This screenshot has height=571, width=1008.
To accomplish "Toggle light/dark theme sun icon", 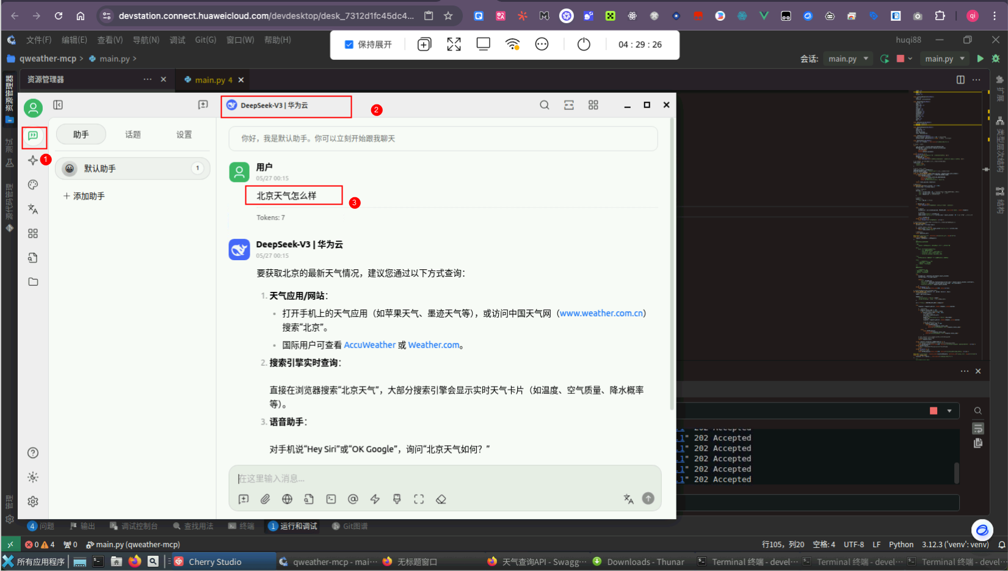I will [33, 477].
